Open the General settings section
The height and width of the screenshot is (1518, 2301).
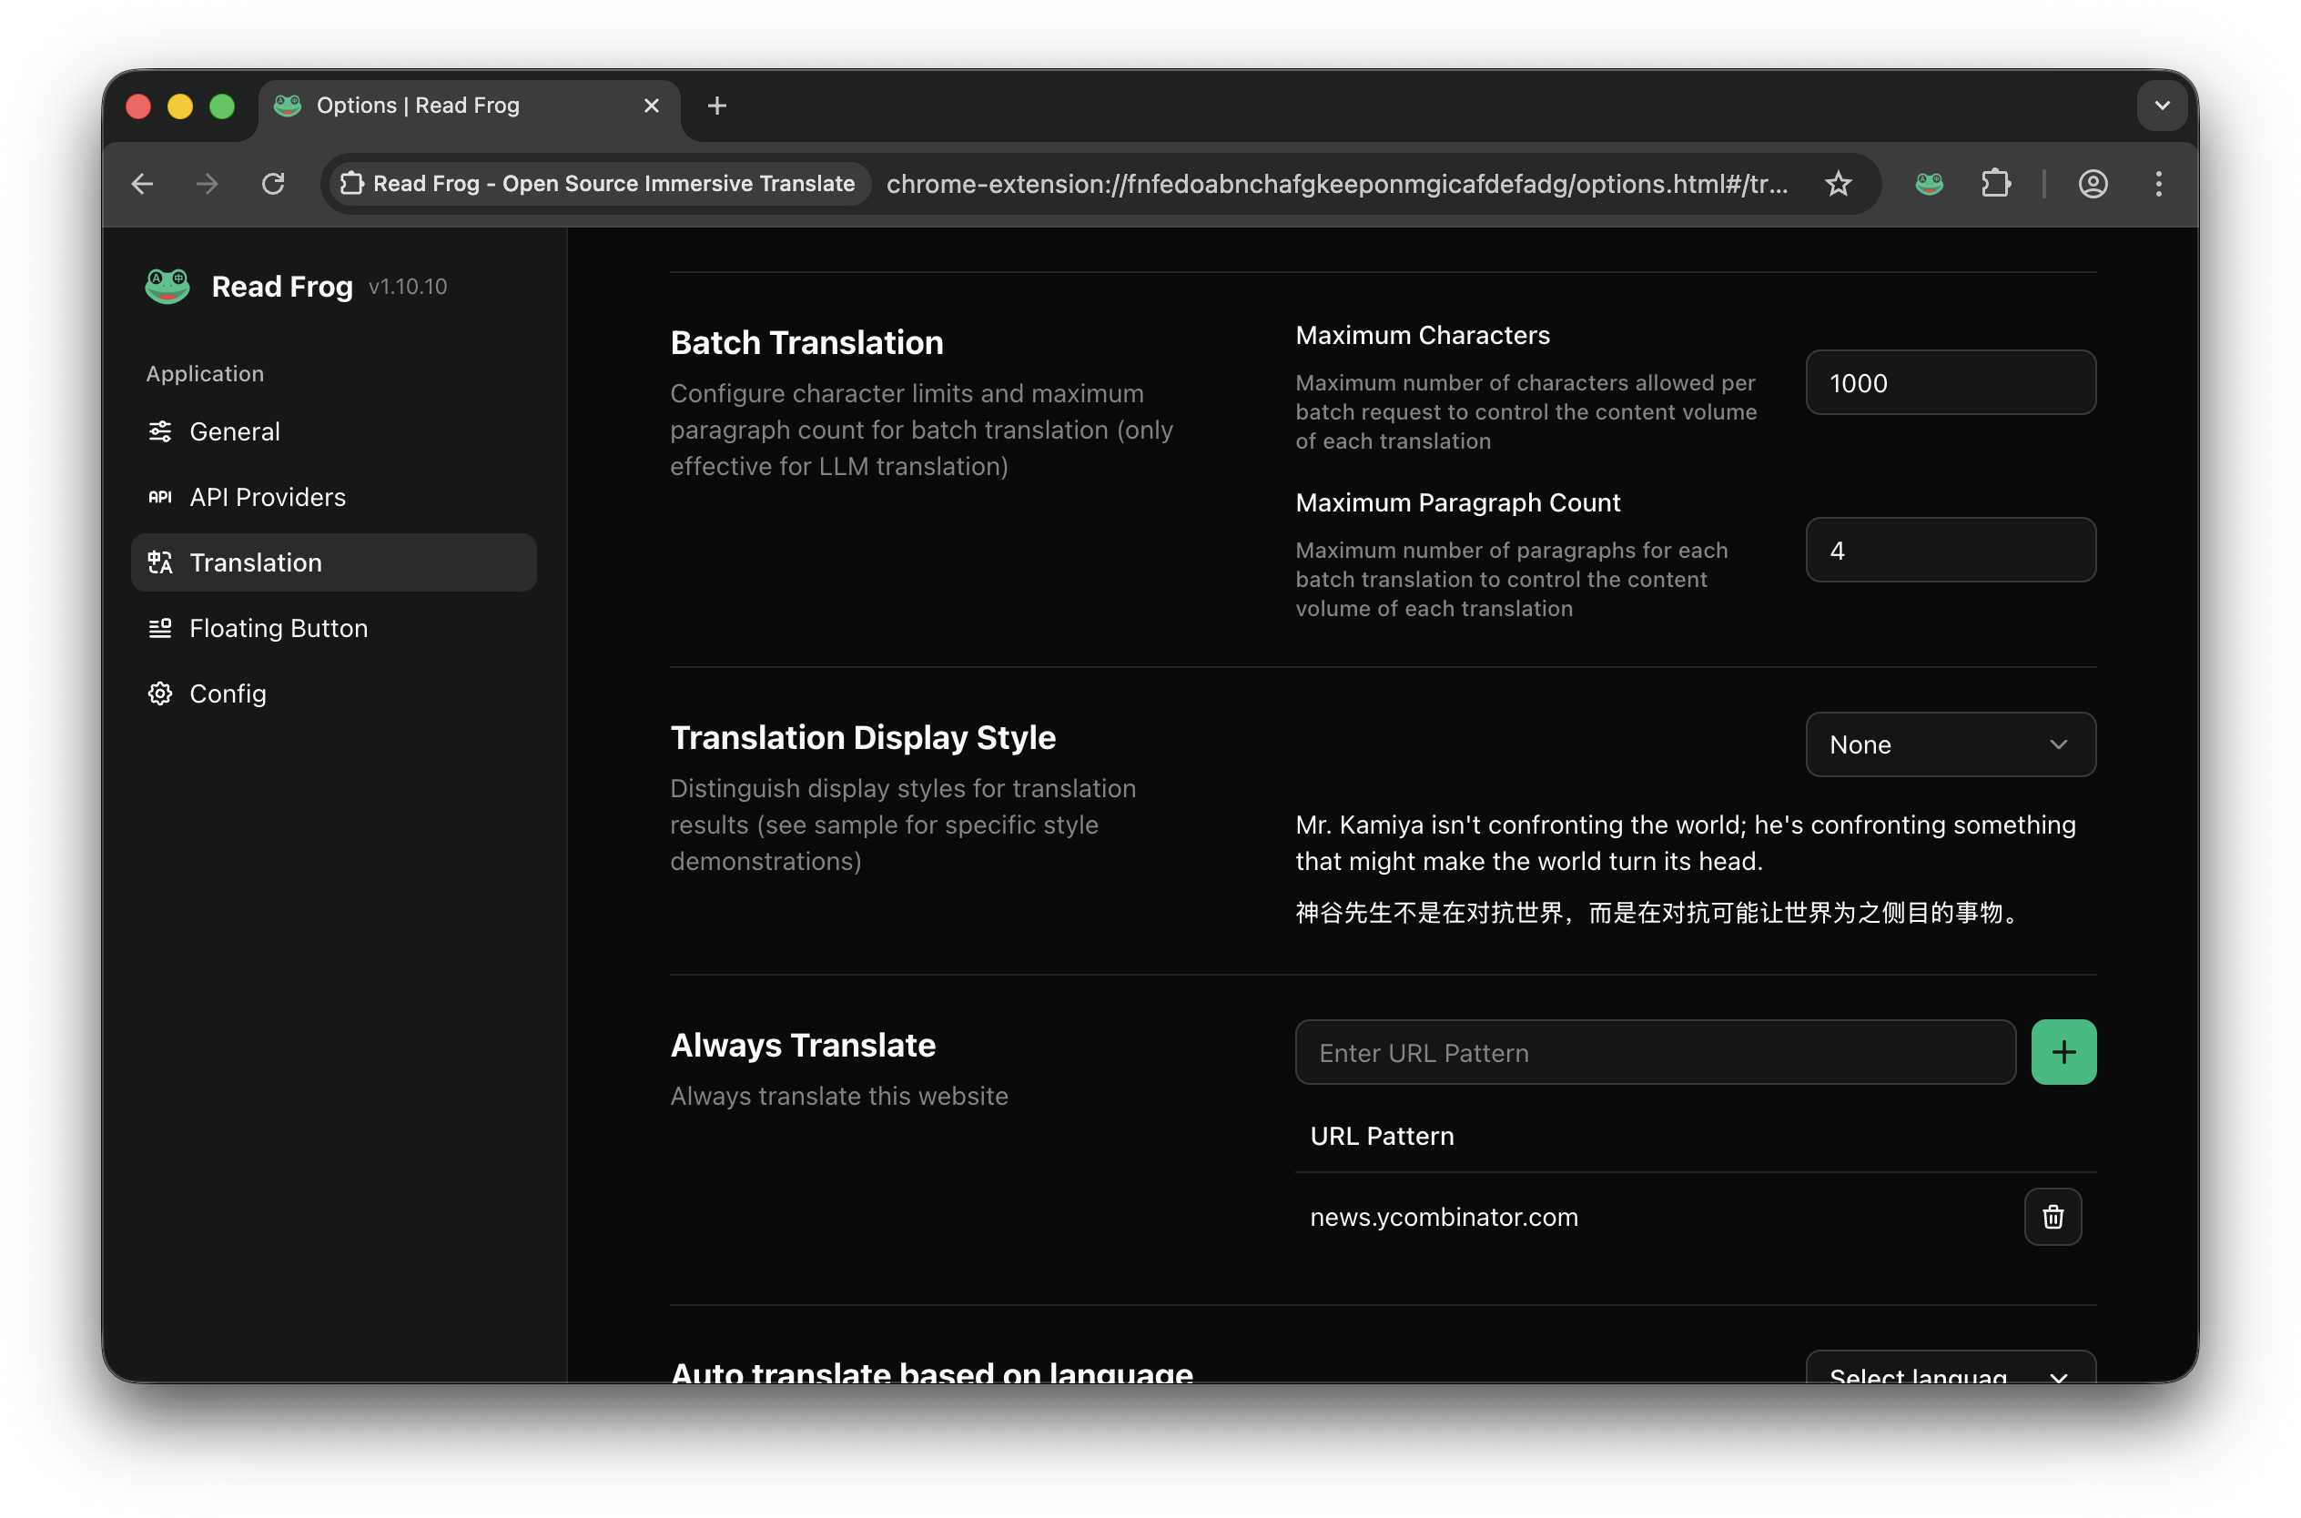235,431
